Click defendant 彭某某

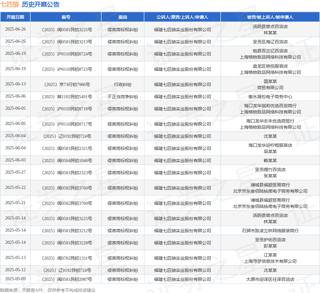pyautogui.click(x=270, y=246)
